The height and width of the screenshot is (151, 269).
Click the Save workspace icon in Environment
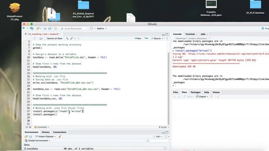[x=31, y=136]
